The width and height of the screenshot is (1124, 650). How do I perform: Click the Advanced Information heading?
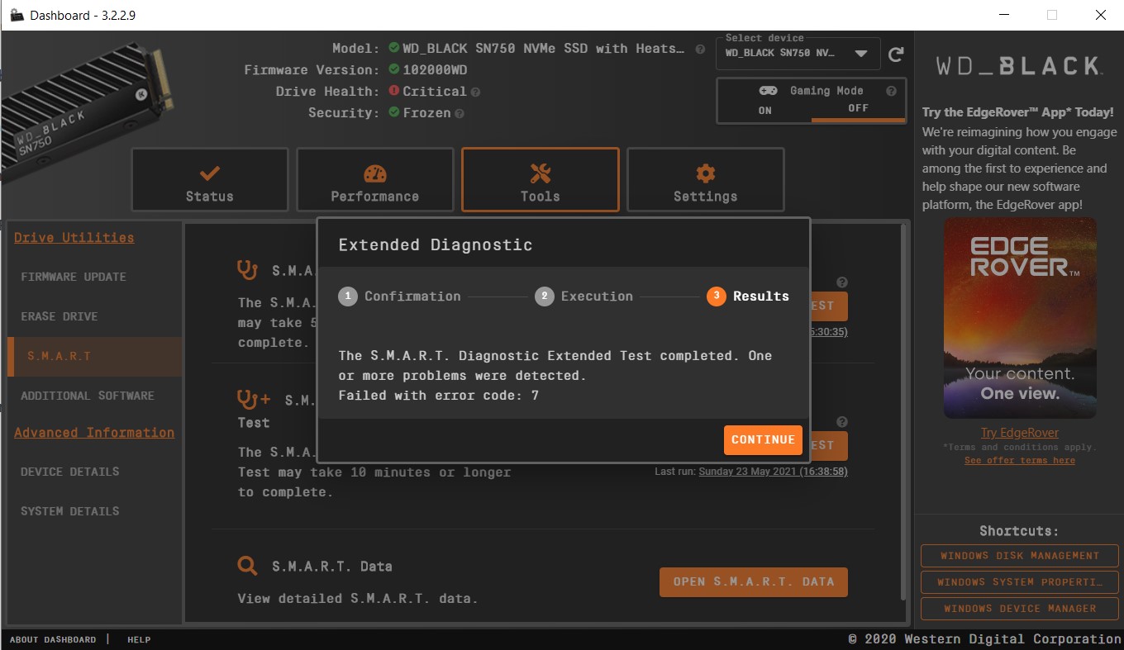pyautogui.click(x=94, y=433)
